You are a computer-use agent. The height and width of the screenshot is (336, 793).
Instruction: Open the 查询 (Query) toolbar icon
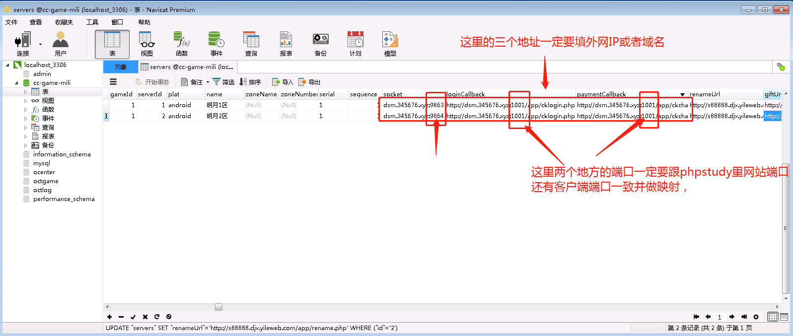pos(251,44)
